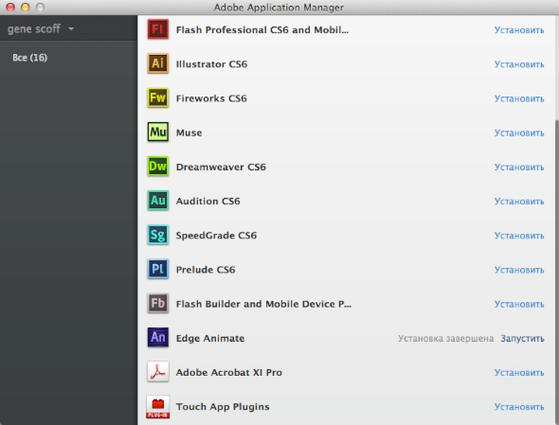
Task: Minimize the Adobe Application Manager window
Action: pyautogui.click(x=25, y=8)
